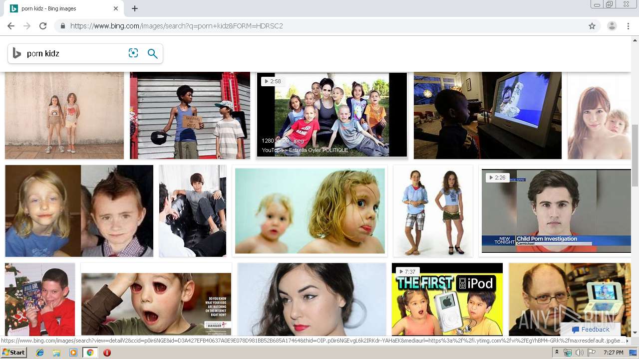This screenshot has height=359, width=639.
Task: Close the Bing images tab
Action: 116,8
